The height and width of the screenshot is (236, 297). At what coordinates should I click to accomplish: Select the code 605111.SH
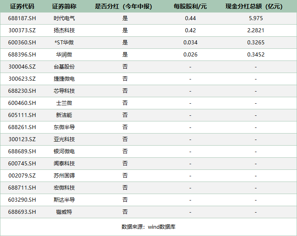[22, 115]
